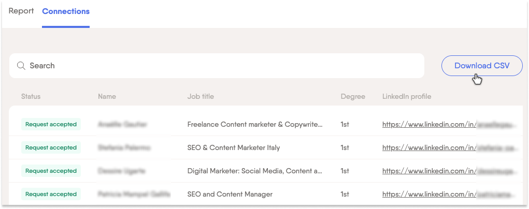Click blurred name in SEO & Content Marketer Italy row
Image resolution: width=529 pixels, height=209 pixels.
(x=124, y=147)
